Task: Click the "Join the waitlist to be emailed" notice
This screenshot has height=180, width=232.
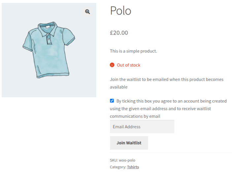Action: (x=167, y=79)
